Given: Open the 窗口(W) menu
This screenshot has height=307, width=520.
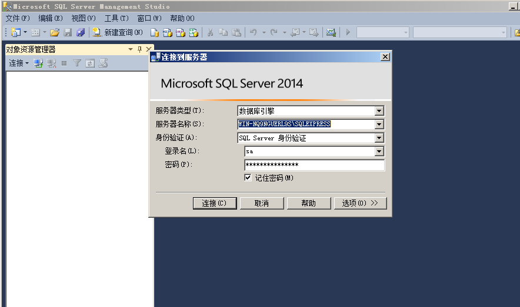Looking at the screenshot, I should pyautogui.click(x=149, y=18).
